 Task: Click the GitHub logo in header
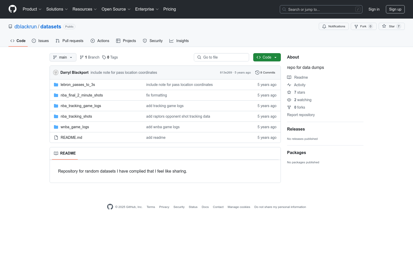click(x=12, y=9)
